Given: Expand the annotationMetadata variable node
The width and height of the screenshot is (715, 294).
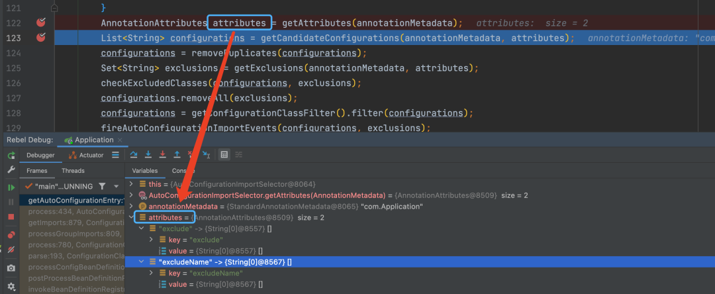Looking at the screenshot, I should [131, 207].
